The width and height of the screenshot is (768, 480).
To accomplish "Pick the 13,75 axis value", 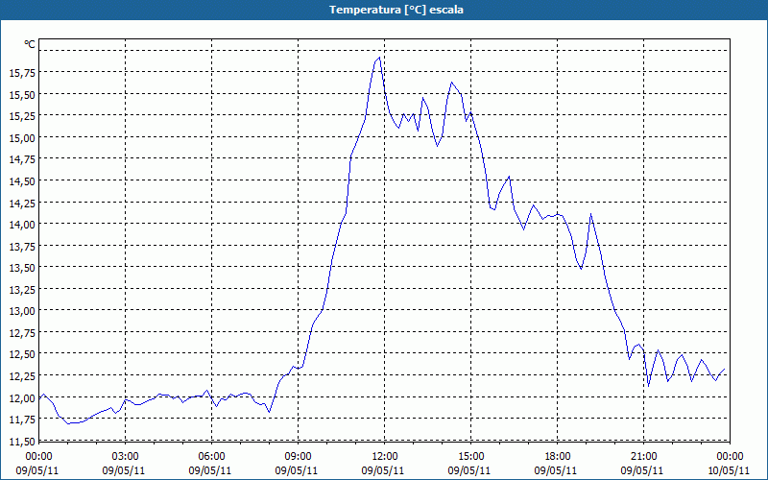I will [22, 246].
